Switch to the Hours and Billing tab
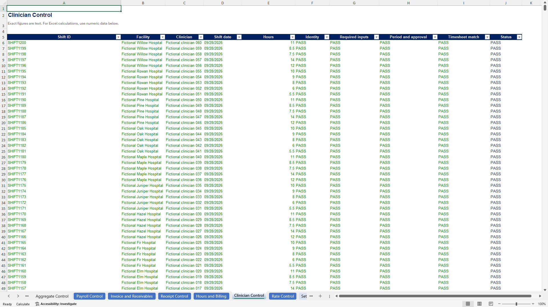 coord(211,296)
